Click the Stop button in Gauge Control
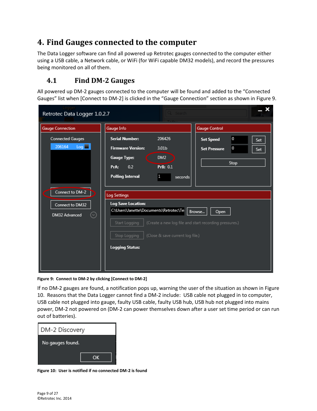Screen dimensions: 317x411 [233, 163]
